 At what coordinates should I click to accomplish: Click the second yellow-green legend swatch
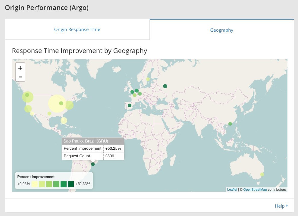click(x=42, y=184)
